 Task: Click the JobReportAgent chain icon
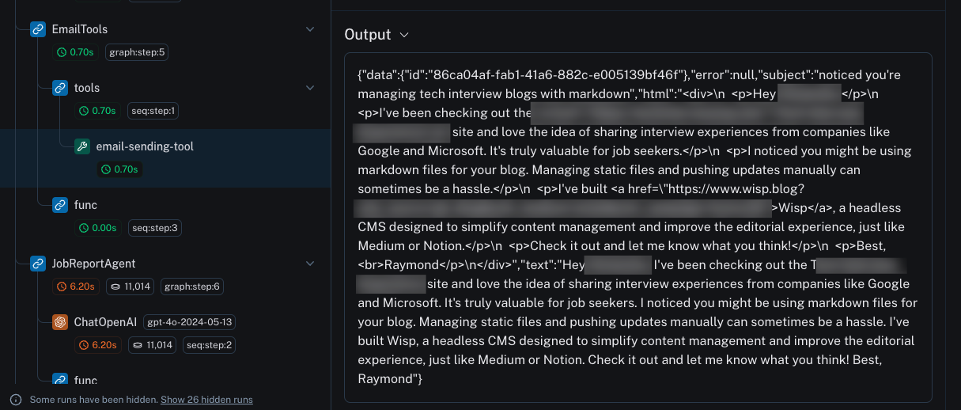[x=38, y=264]
